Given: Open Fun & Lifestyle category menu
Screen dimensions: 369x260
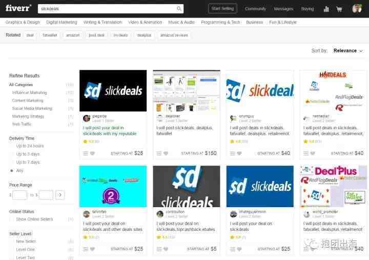Looking at the screenshot, I should (283, 22).
